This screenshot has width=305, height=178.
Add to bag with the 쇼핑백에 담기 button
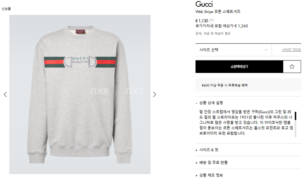(239, 67)
